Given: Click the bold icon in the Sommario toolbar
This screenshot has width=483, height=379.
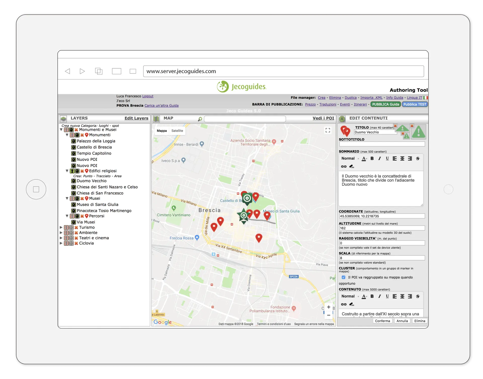Looking at the screenshot, I should point(372,158).
